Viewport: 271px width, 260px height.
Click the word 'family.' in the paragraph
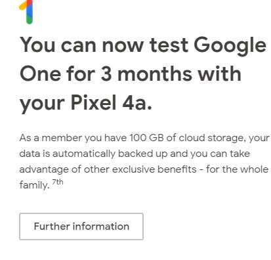pyautogui.click(x=34, y=186)
